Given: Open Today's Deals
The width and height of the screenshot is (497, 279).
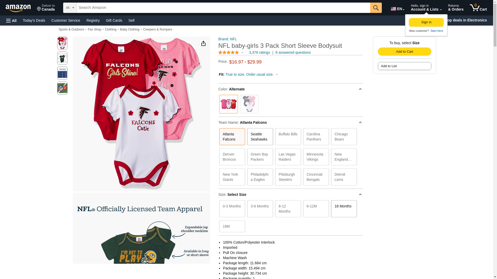Looking at the screenshot, I should (34, 20).
